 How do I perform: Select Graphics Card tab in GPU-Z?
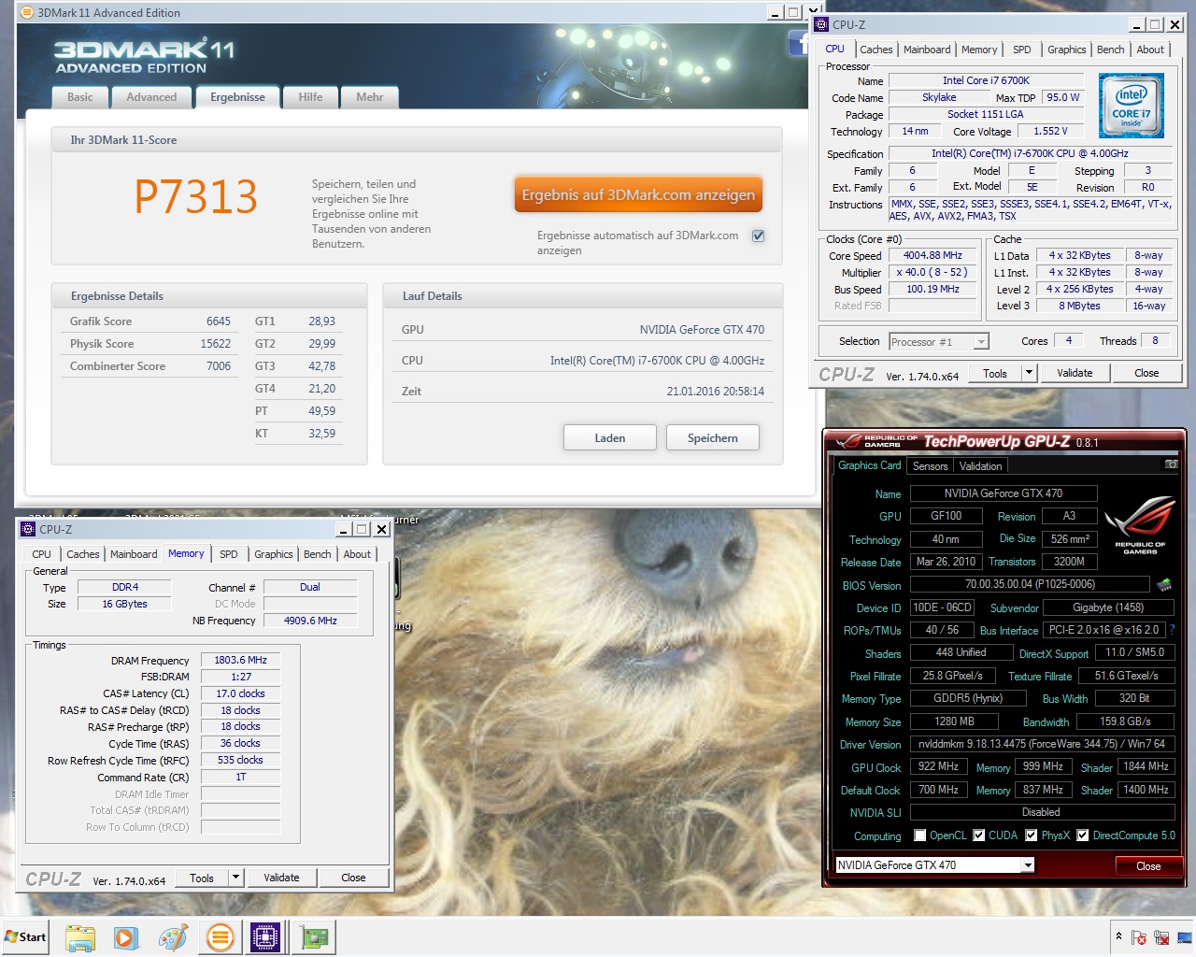tap(870, 465)
